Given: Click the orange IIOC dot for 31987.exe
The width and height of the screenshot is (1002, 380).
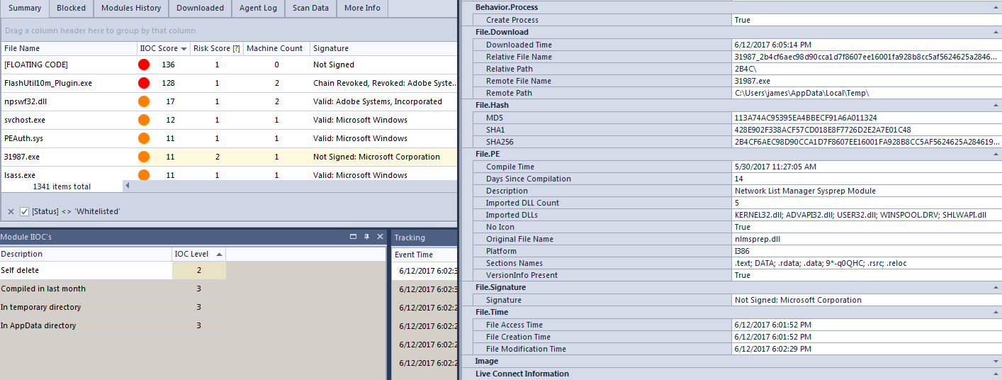Looking at the screenshot, I should [144, 157].
